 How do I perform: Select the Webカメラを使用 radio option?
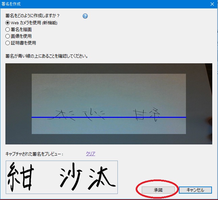(8, 23)
